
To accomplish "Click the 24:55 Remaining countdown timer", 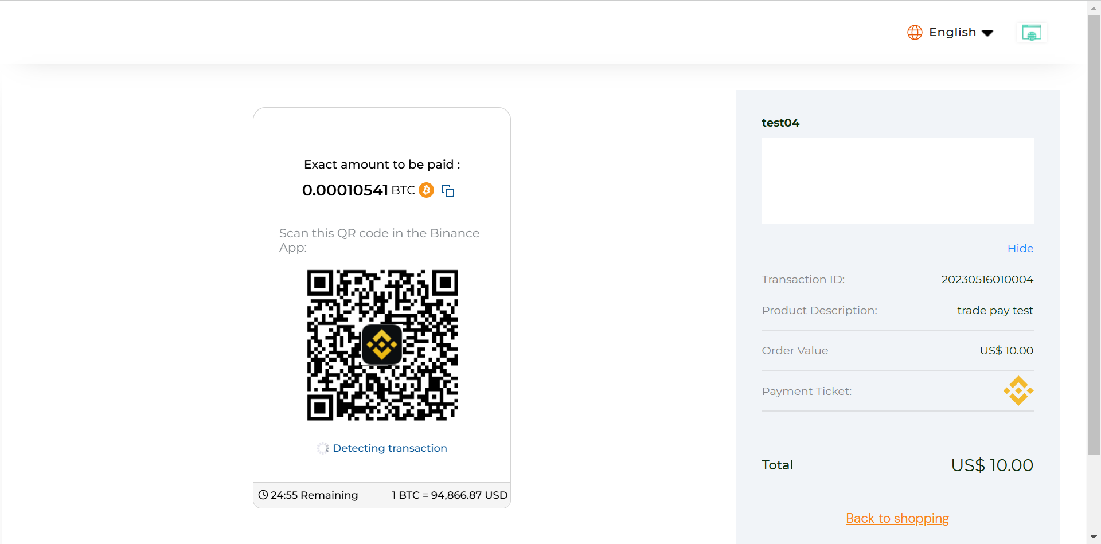I will coord(314,495).
